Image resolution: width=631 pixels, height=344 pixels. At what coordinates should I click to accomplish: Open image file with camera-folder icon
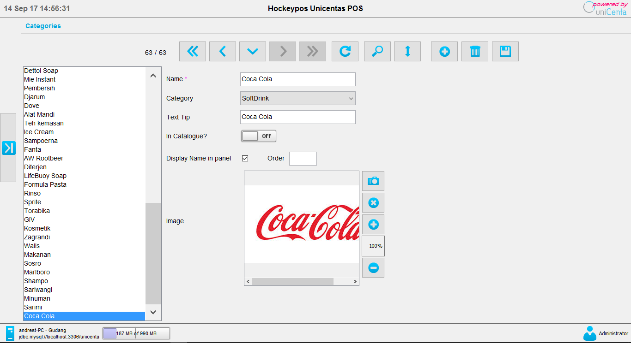373,181
